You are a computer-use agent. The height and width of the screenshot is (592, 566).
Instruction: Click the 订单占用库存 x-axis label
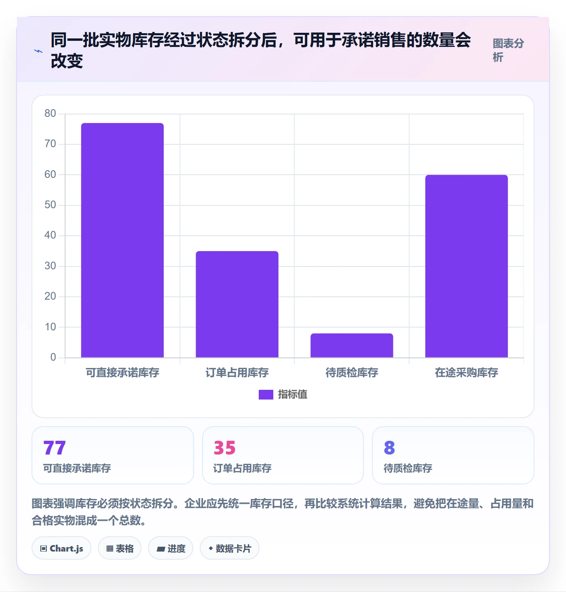pyautogui.click(x=237, y=372)
